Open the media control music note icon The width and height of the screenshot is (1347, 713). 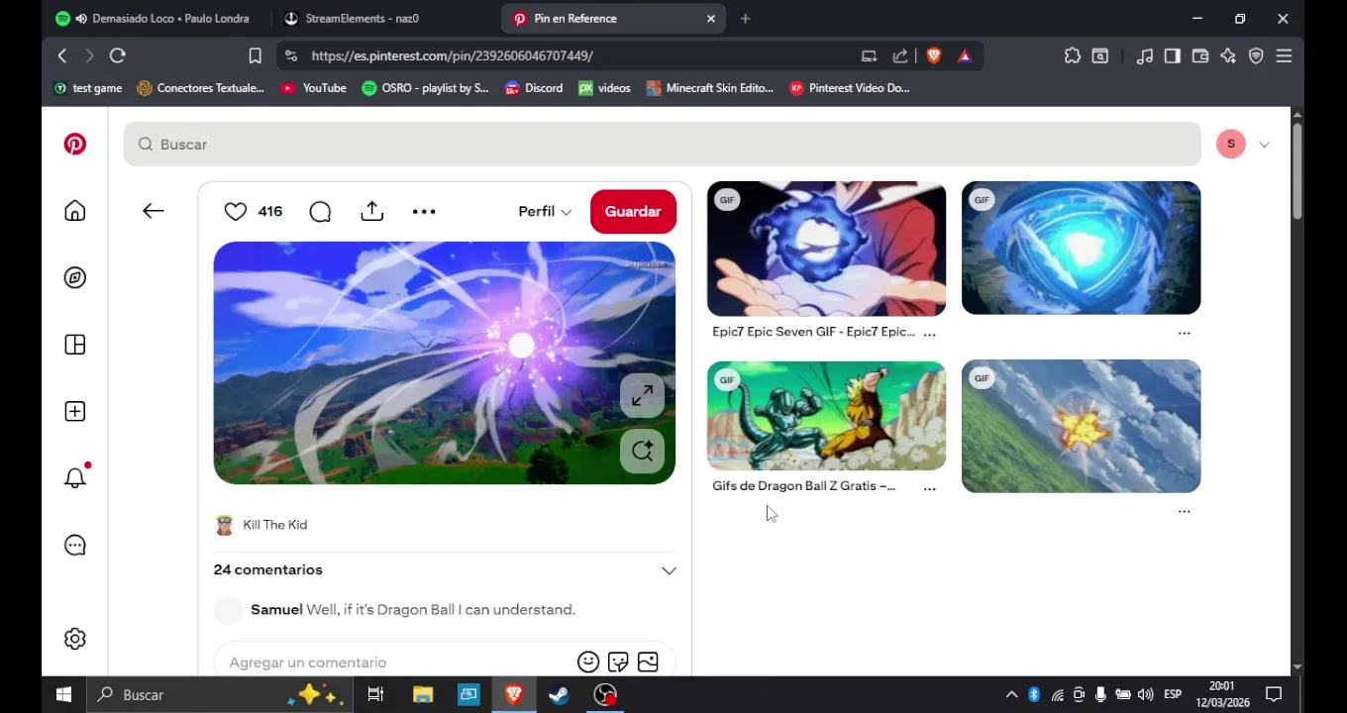coord(1145,56)
